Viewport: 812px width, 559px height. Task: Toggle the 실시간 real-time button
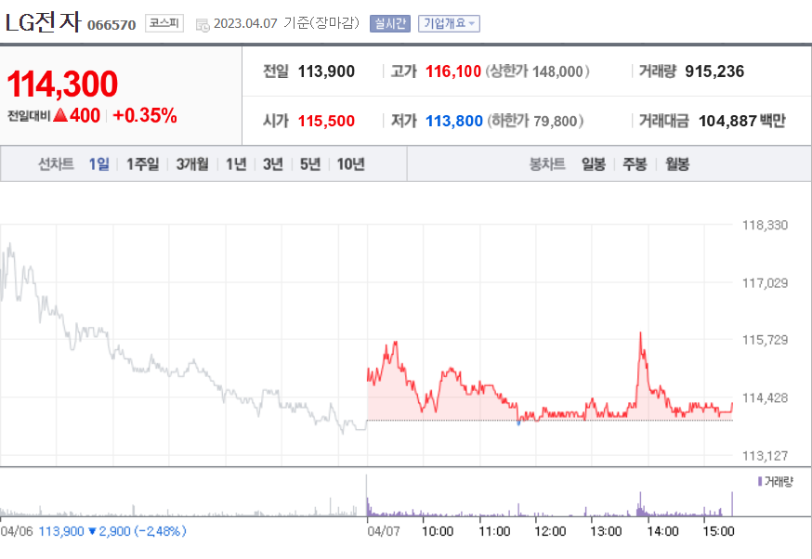click(390, 24)
